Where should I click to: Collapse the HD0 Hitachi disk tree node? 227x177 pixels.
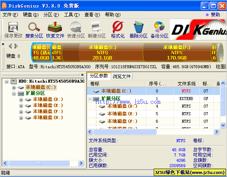coord(6,81)
